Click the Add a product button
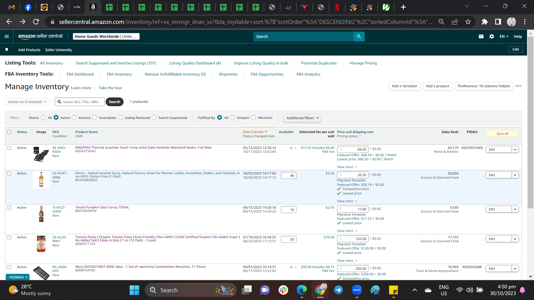 pyautogui.click(x=437, y=86)
